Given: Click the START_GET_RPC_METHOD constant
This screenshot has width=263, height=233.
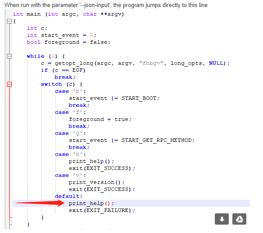Looking at the screenshot, I should click(157, 140).
